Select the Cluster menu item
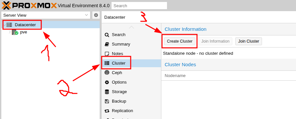 (x=131, y=63)
